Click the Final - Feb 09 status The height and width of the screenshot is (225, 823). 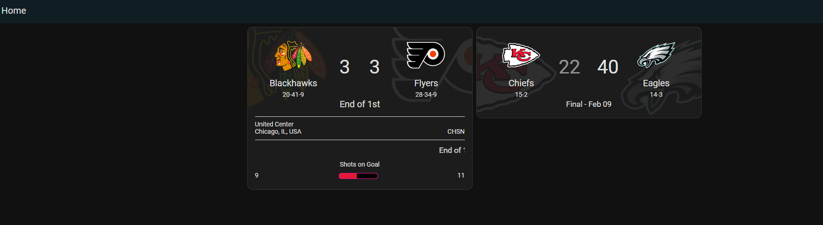click(x=589, y=104)
